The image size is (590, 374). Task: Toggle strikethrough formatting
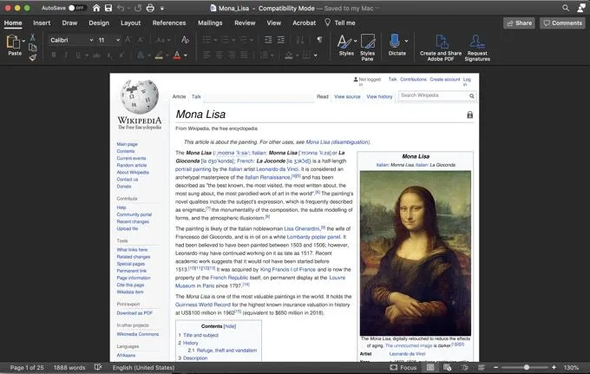(x=96, y=56)
